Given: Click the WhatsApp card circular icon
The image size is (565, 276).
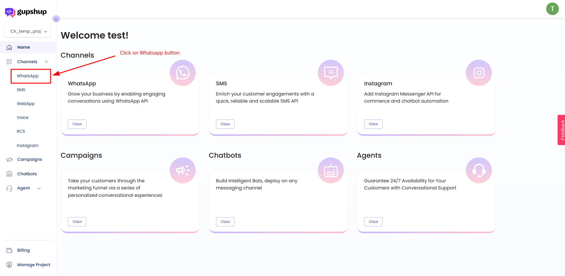Looking at the screenshot, I should pos(183,73).
